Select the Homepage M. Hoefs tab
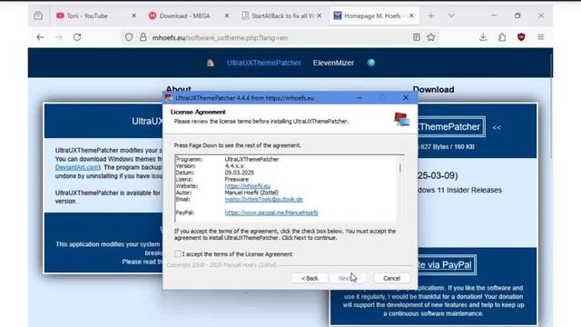Image resolution: width=581 pixels, height=327 pixels. pos(373,16)
